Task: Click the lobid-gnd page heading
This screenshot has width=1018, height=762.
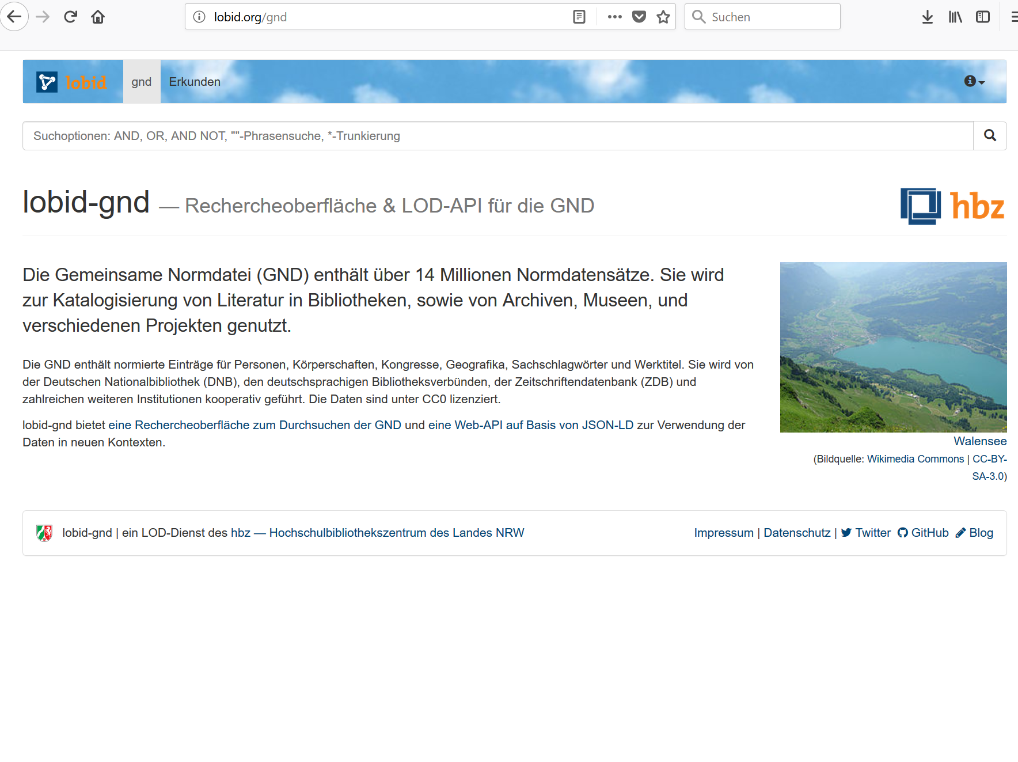Action: pos(86,203)
